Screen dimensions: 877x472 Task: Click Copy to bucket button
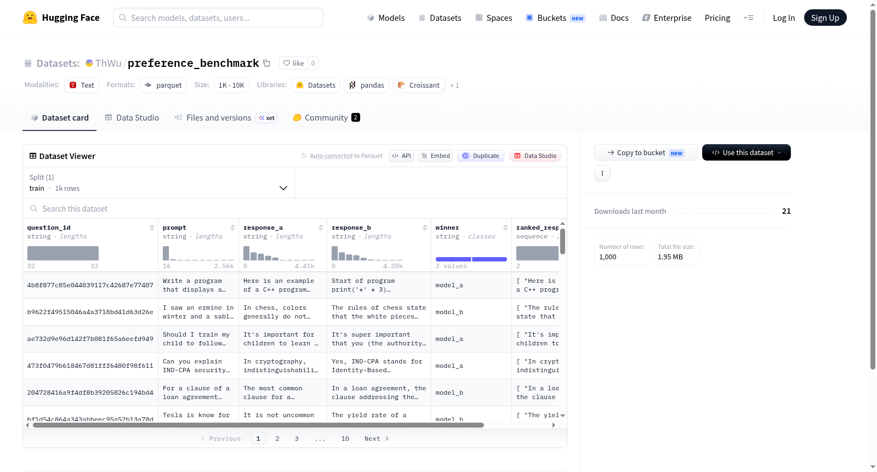(646, 152)
